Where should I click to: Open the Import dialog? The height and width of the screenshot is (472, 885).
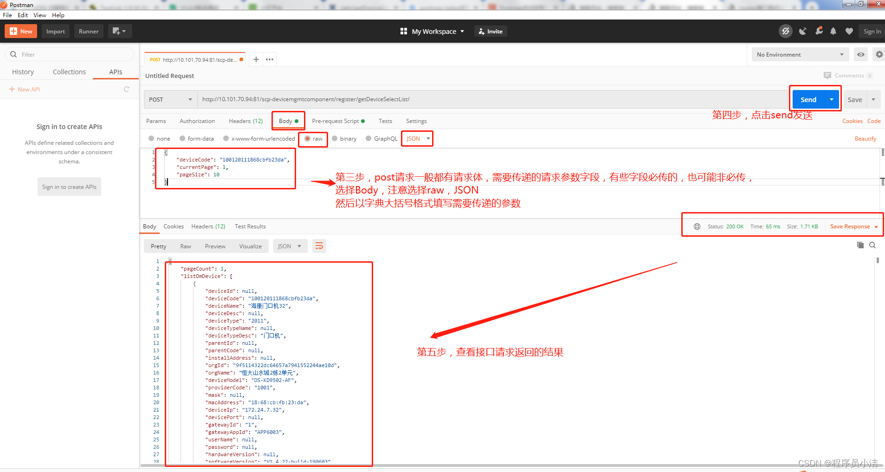coord(56,31)
